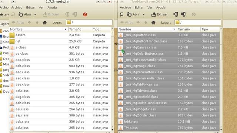Click the add files icon in TooManyItems toolbar

pyautogui.click(x=176, y=14)
